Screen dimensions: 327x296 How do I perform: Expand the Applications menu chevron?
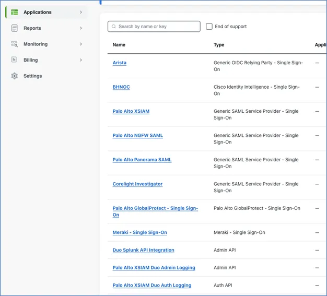click(x=80, y=12)
